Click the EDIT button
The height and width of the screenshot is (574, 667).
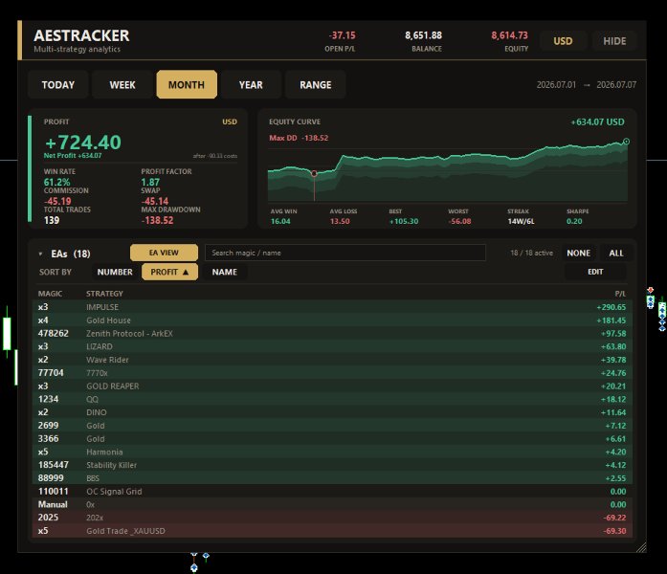pos(595,272)
